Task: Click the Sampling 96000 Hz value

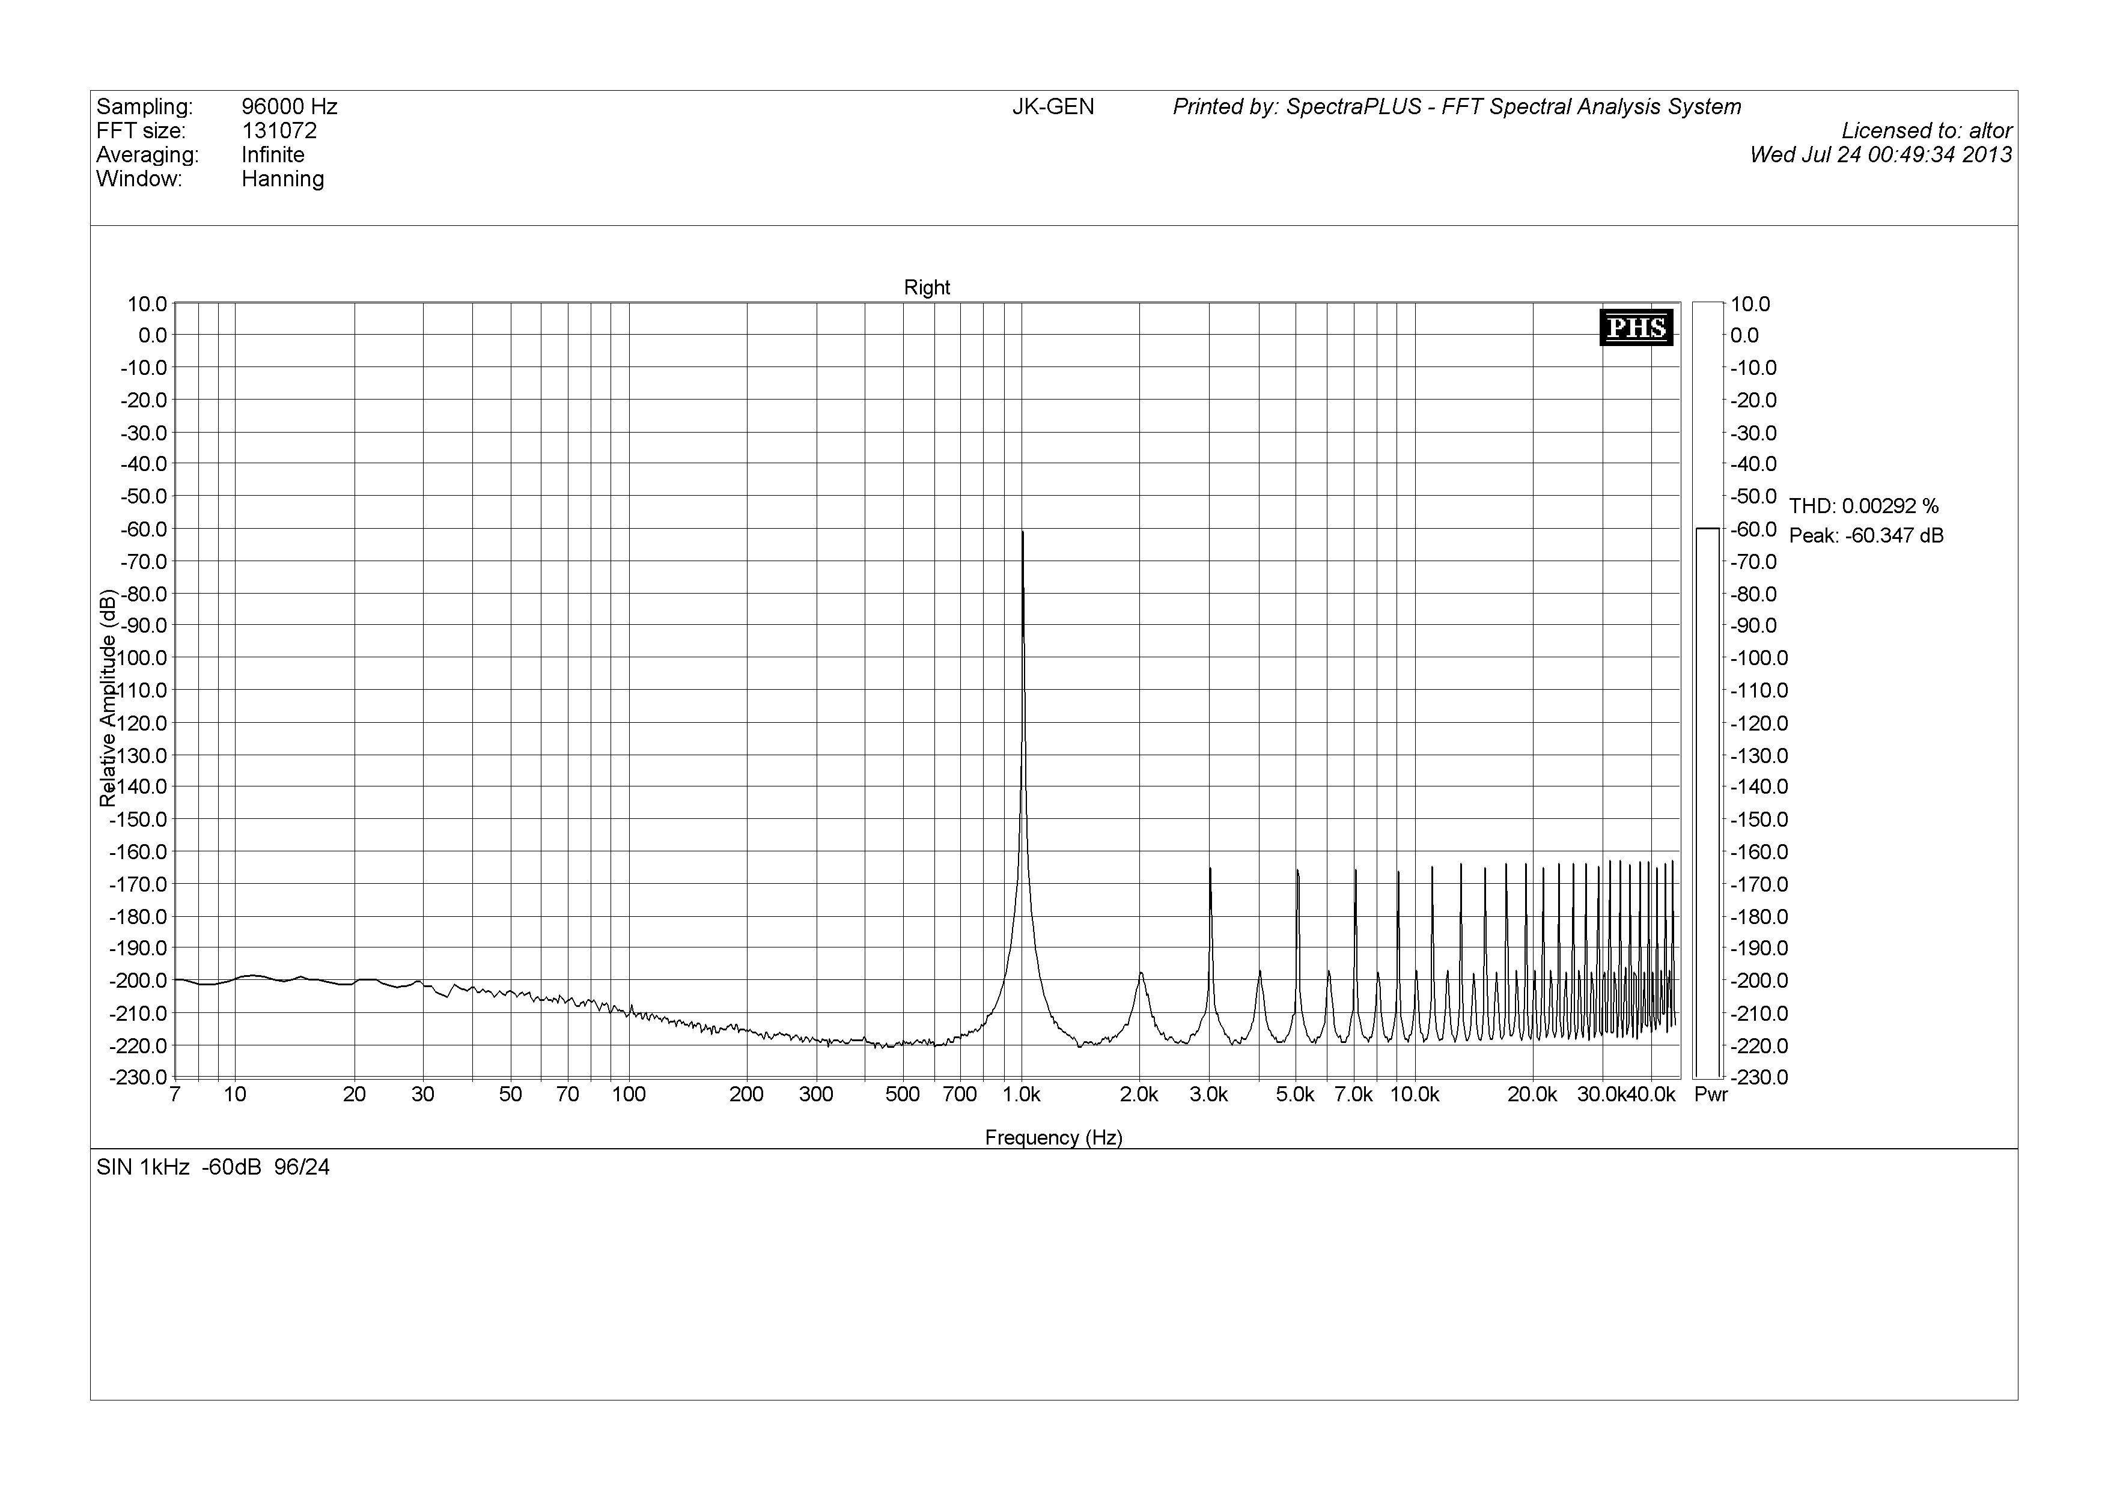Action: click(x=289, y=106)
